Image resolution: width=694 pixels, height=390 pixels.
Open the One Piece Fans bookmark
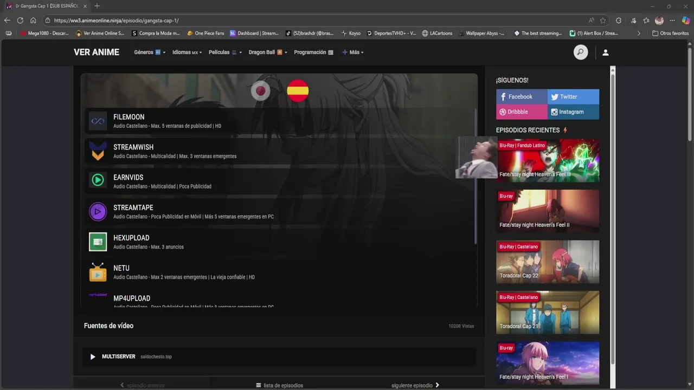(x=205, y=33)
